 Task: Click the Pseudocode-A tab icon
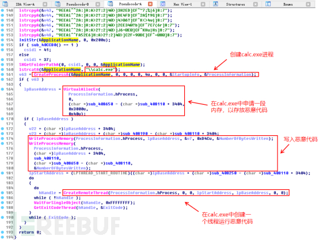point(110,3)
